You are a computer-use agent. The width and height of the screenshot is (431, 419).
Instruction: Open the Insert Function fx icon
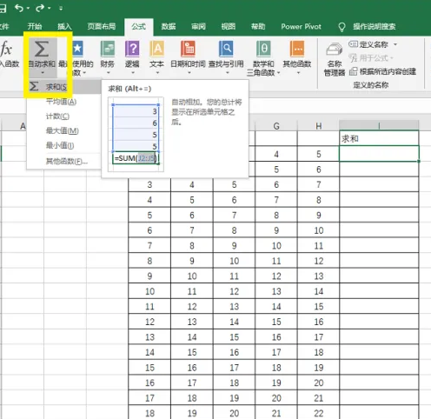(x=6, y=49)
